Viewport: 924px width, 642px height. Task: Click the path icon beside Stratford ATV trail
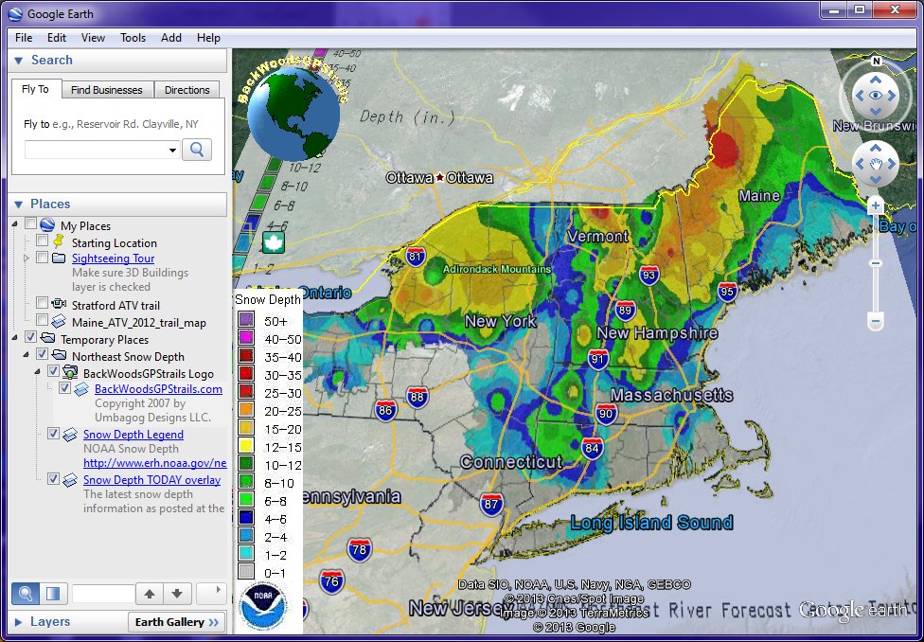point(59,304)
